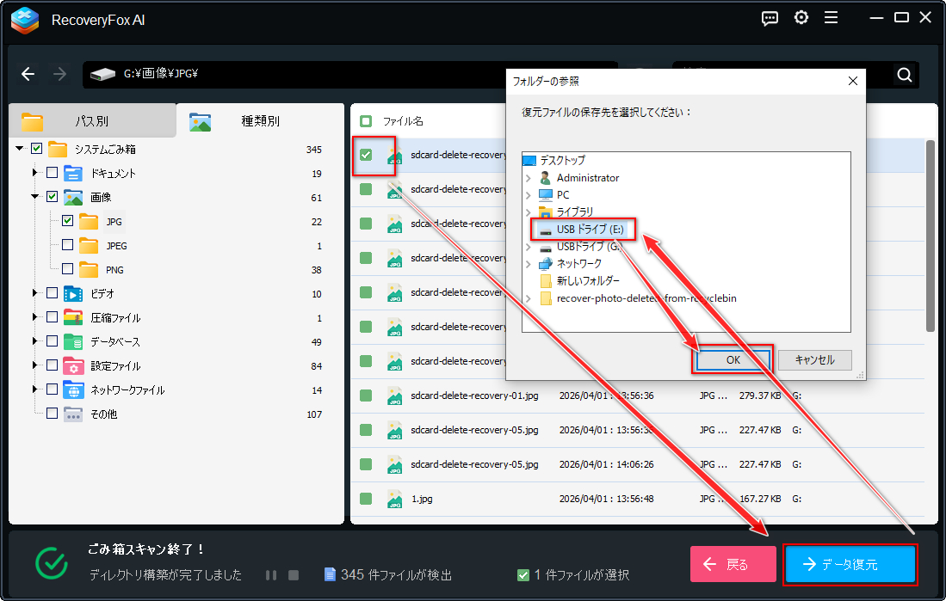Image resolution: width=946 pixels, height=601 pixels.
Task: Click the search magnifier icon
Action: tap(905, 75)
